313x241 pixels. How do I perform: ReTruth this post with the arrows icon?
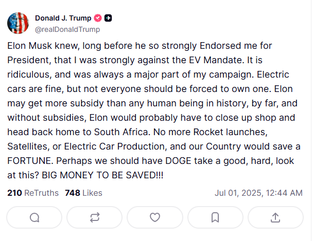[95, 217]
